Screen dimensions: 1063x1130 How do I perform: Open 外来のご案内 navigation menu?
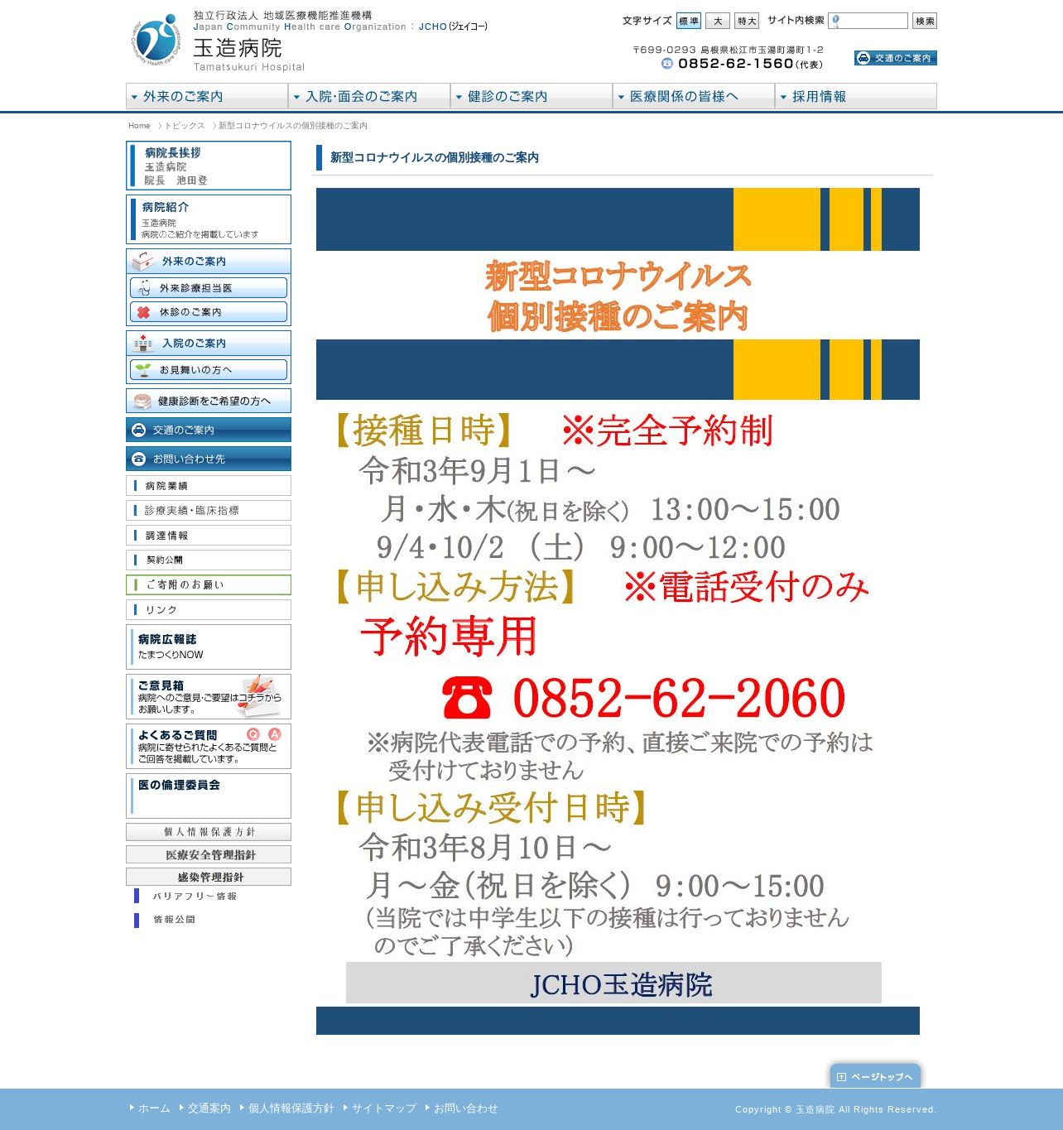click(x=207, y=96)
